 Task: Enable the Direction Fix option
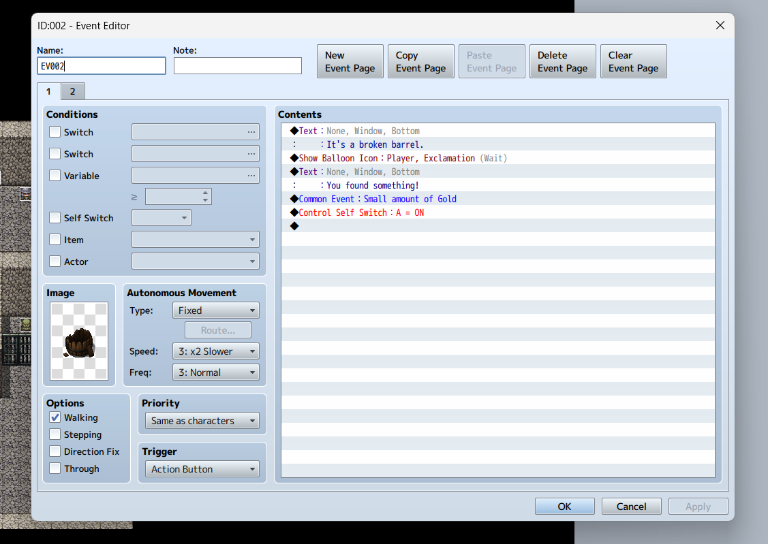[x=55, y=451]
